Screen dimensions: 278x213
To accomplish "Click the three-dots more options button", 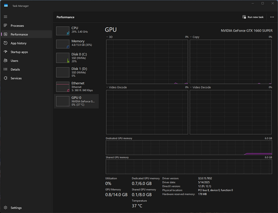I will (272, 17).
